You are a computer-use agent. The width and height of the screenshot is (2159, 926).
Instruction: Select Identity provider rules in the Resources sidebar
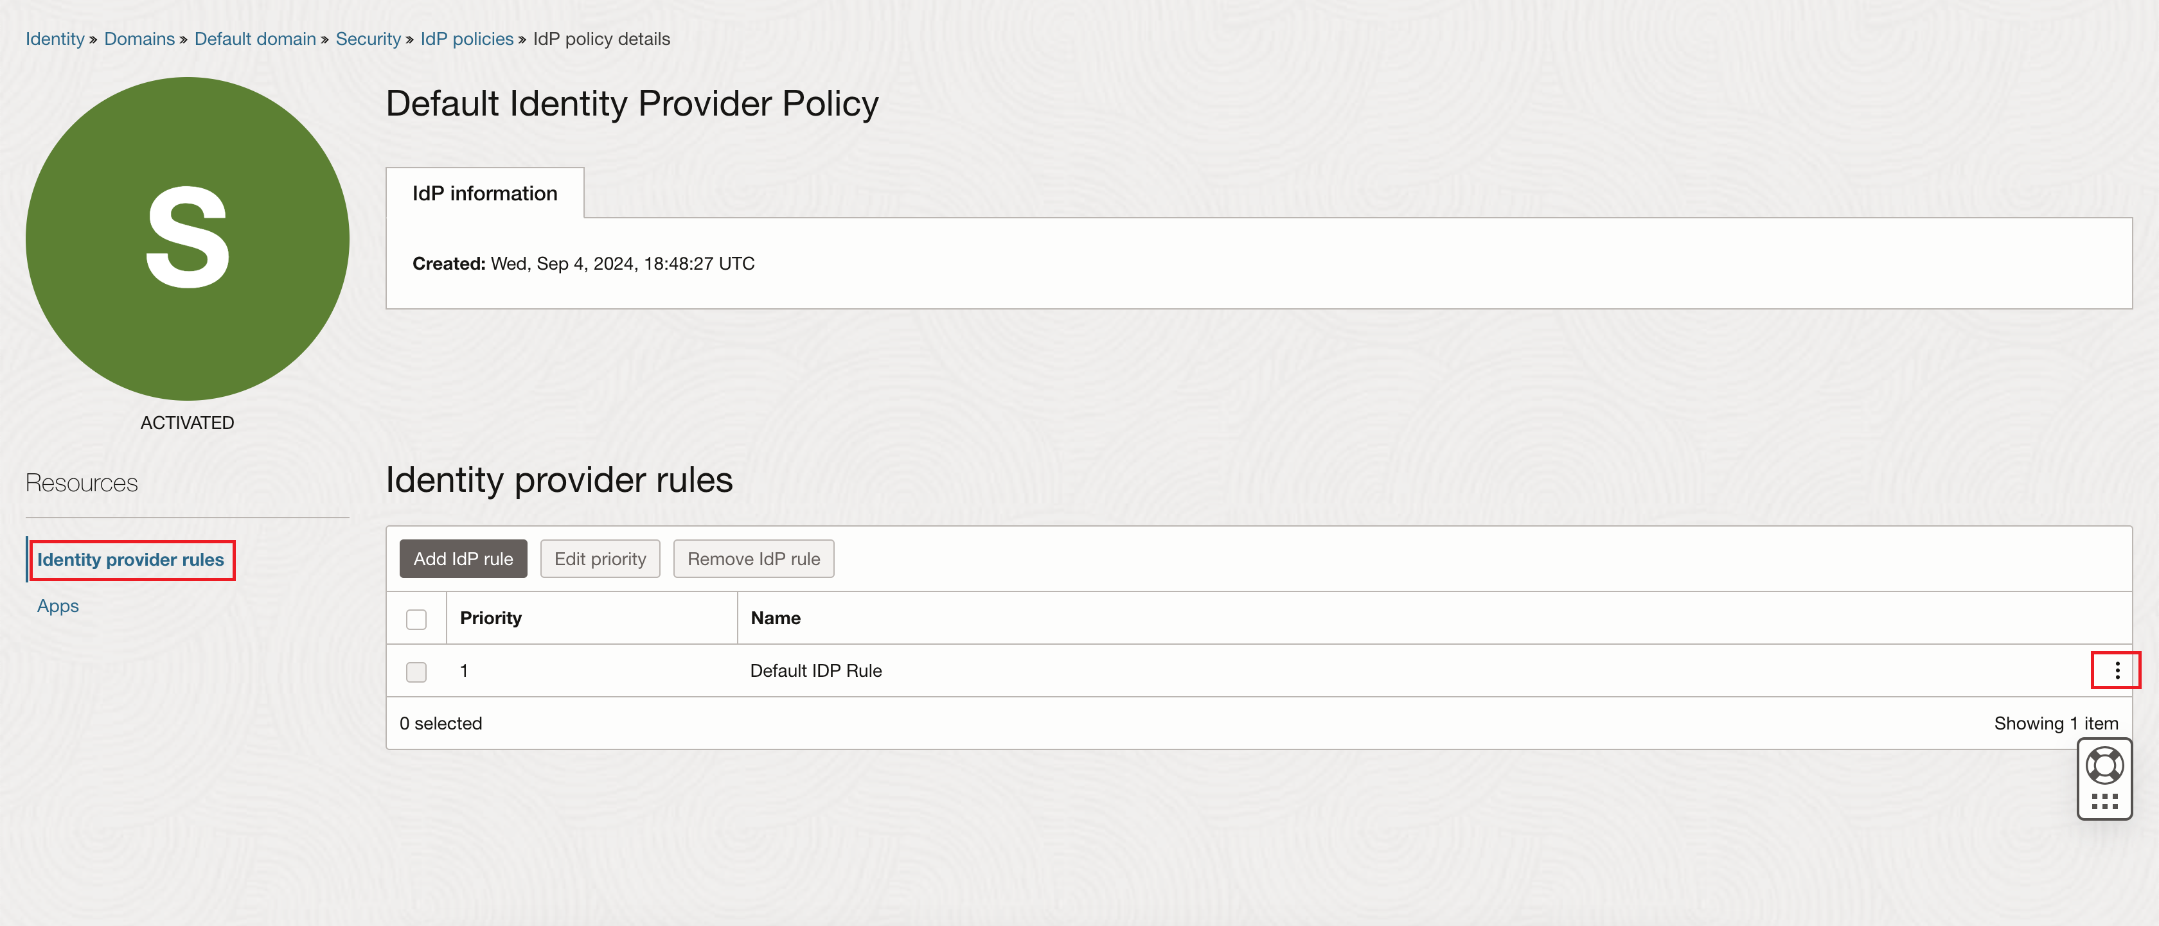pyautogui.click(x=130, y=559)
